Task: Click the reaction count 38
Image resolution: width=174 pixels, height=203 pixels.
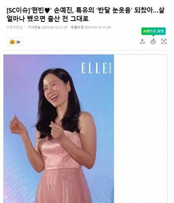Action: pos(18,42)
